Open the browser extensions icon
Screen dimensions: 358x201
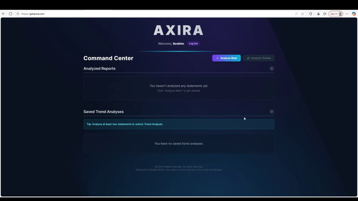click(x=311, y=14)
